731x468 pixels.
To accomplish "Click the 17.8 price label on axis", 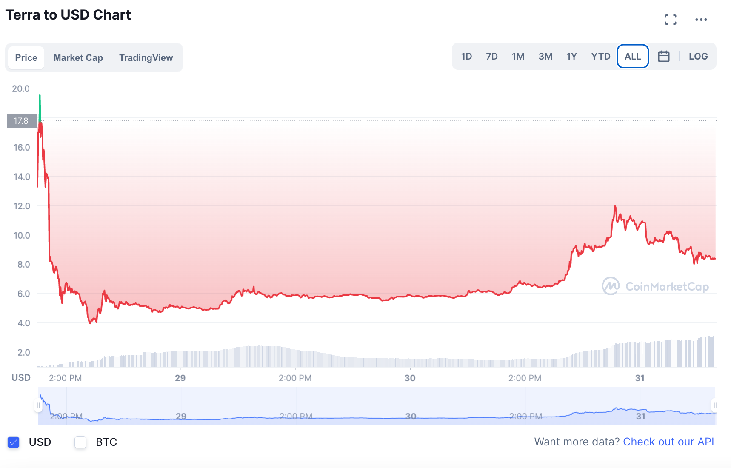I will coord(22,121).
